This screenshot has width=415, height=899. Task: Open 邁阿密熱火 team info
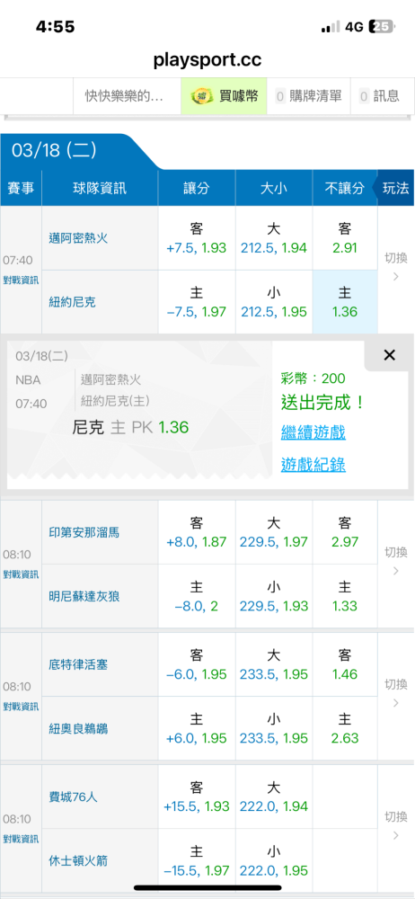[78, 238]
